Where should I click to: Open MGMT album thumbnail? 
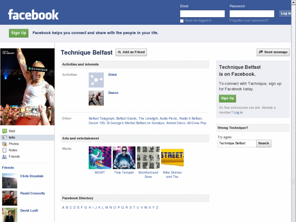pyautogui.click(x=100, y=158)
